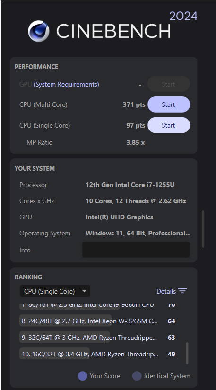The height and width of the screenshot is (390, 216).
Task: Select ranking entry 9, 32C/64T Threadripper
Action: [x=97, y=337]
